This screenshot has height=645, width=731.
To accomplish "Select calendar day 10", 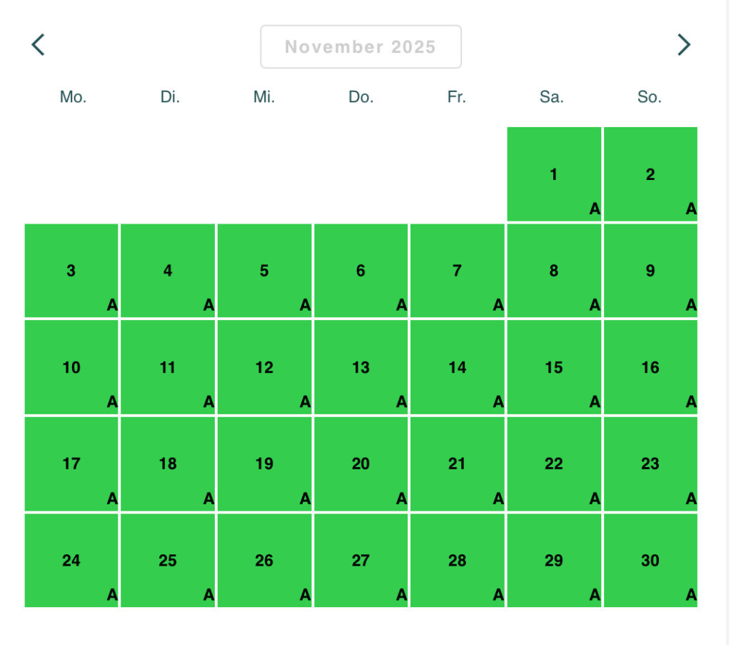I will click(x=71, y=367).
